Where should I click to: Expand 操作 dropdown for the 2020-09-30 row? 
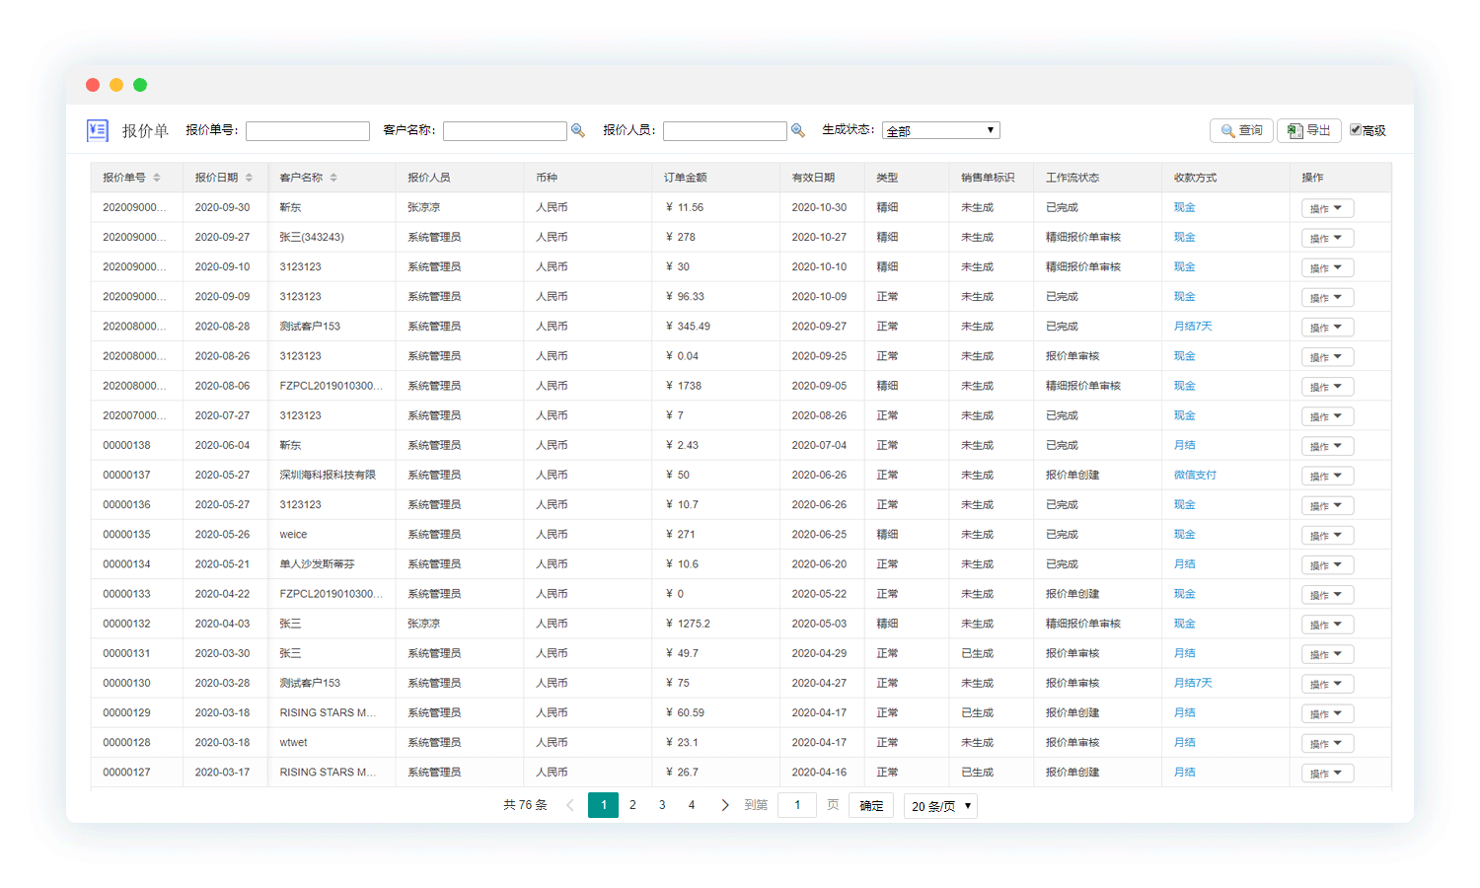pyautogui.click(x=1327, y=208)
